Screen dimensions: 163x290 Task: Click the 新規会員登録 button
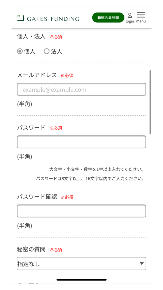(108, 18)
